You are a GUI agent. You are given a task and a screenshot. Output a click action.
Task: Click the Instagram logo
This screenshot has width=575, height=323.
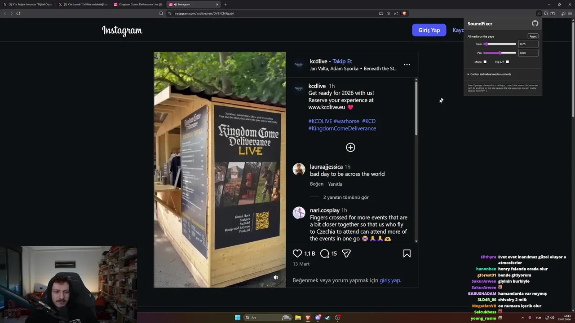coord(122,31)
